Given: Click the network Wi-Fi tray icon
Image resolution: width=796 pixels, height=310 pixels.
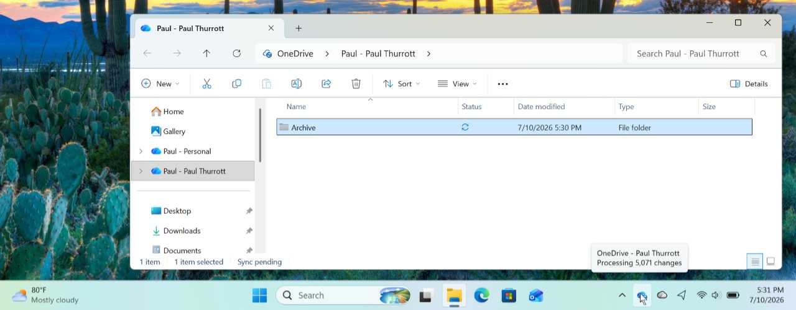Looking at the screenshot, I should (701, 295).
